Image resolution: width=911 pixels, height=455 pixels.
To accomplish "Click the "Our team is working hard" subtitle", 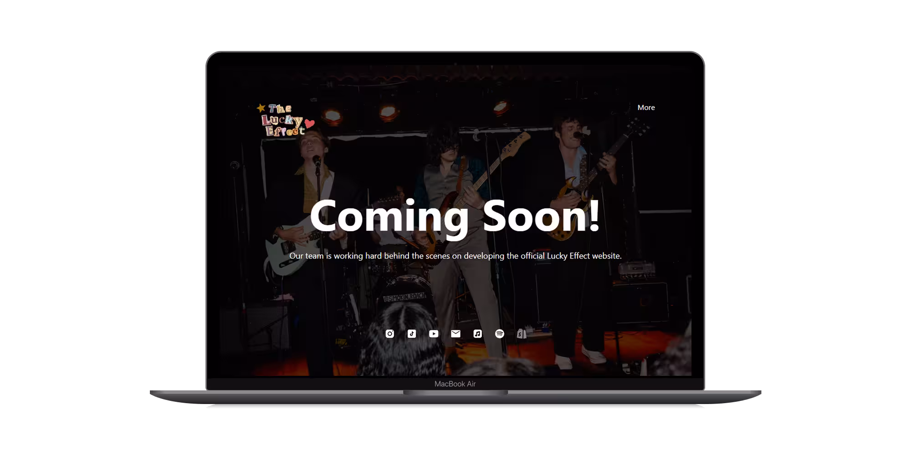I will 455,256.
